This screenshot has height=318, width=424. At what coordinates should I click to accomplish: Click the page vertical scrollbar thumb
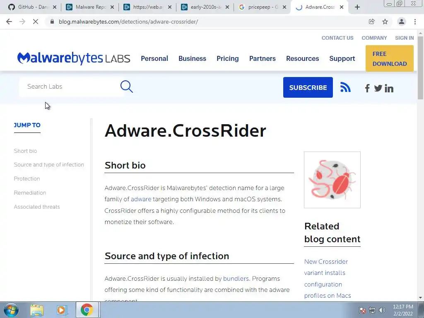[x=421, y=67]
